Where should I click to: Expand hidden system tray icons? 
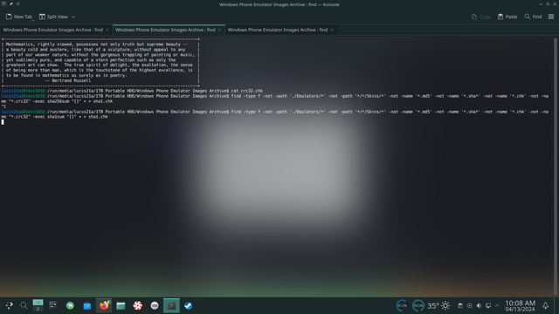(497, 305)
